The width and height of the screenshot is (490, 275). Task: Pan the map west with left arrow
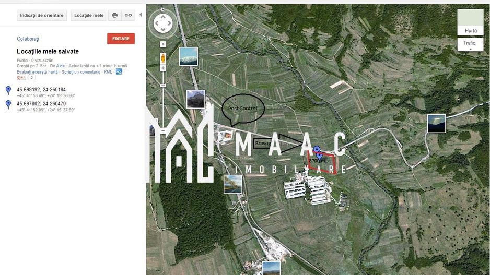pos(156,23)
